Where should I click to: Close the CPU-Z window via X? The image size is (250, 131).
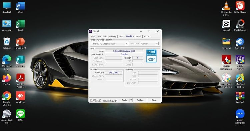(158, 31)
